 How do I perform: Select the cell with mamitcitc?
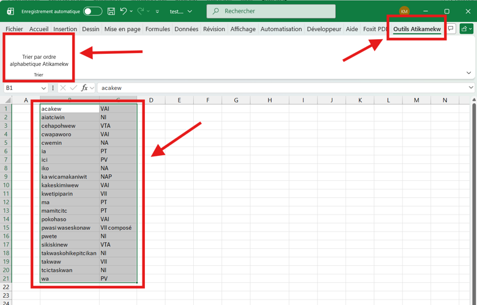tap(70, 211)
